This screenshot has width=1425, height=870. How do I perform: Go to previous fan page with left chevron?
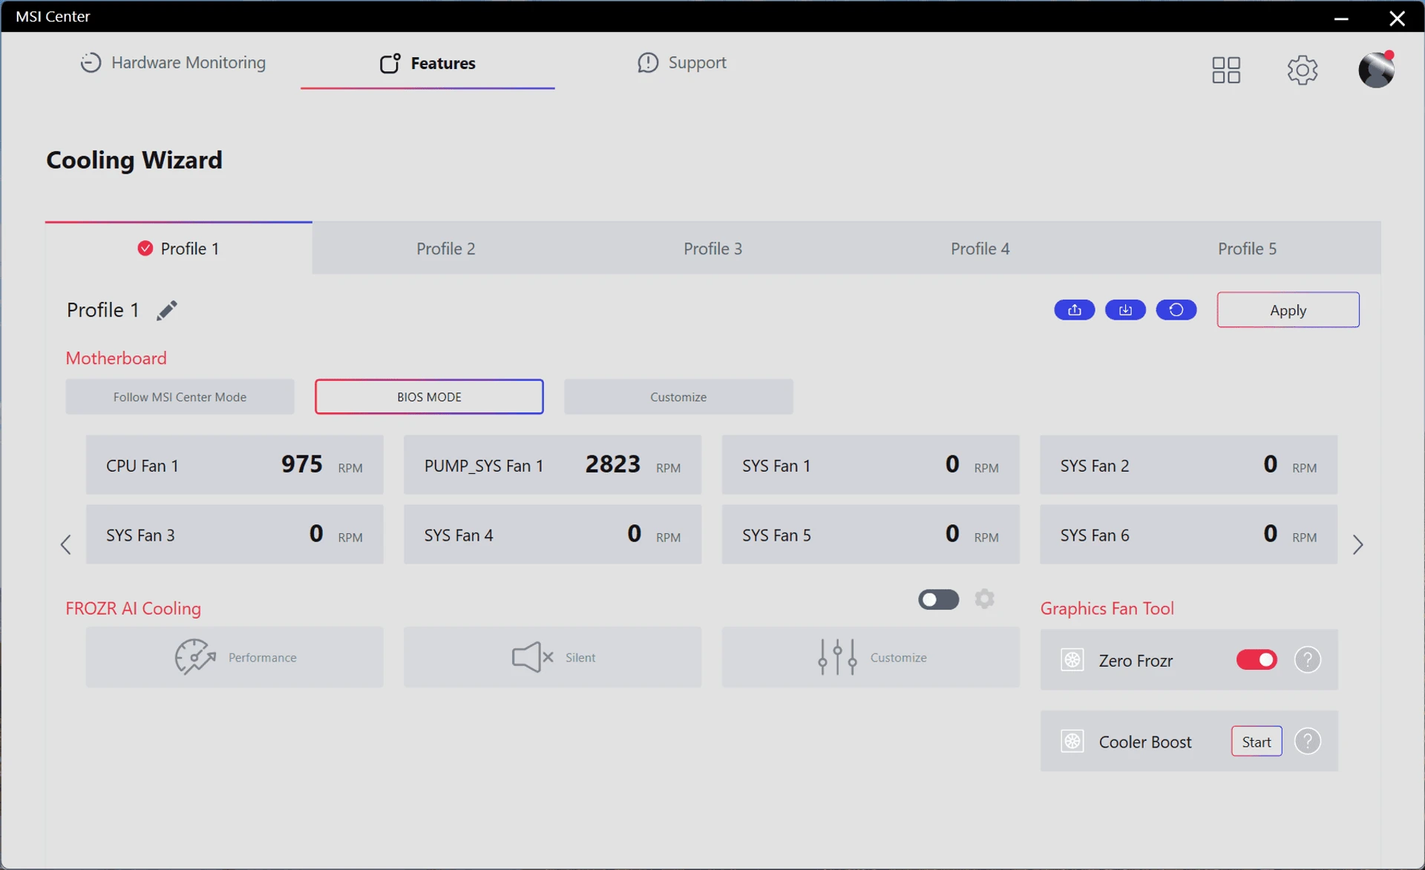point(66,545)
